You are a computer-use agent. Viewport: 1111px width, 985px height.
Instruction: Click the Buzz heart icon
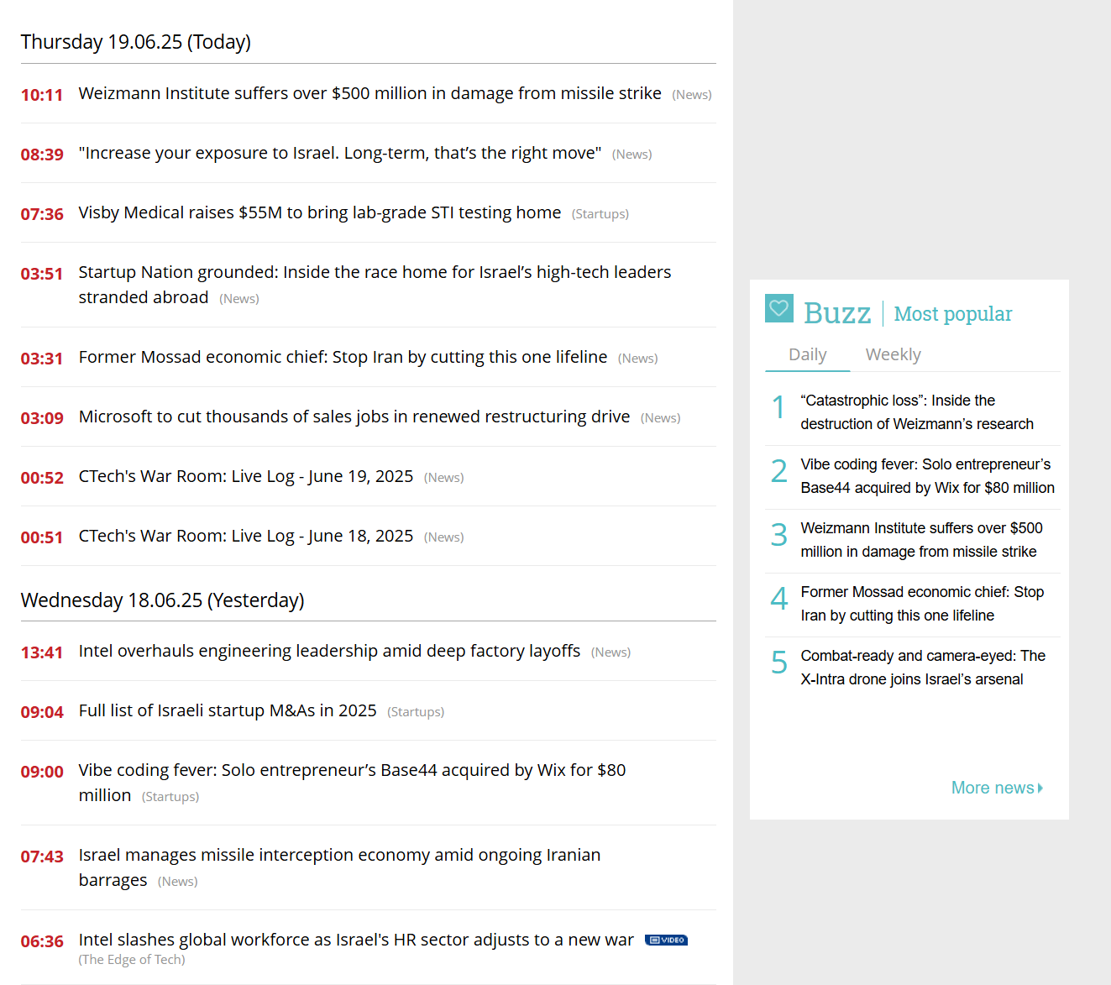[x=779, y=308]
